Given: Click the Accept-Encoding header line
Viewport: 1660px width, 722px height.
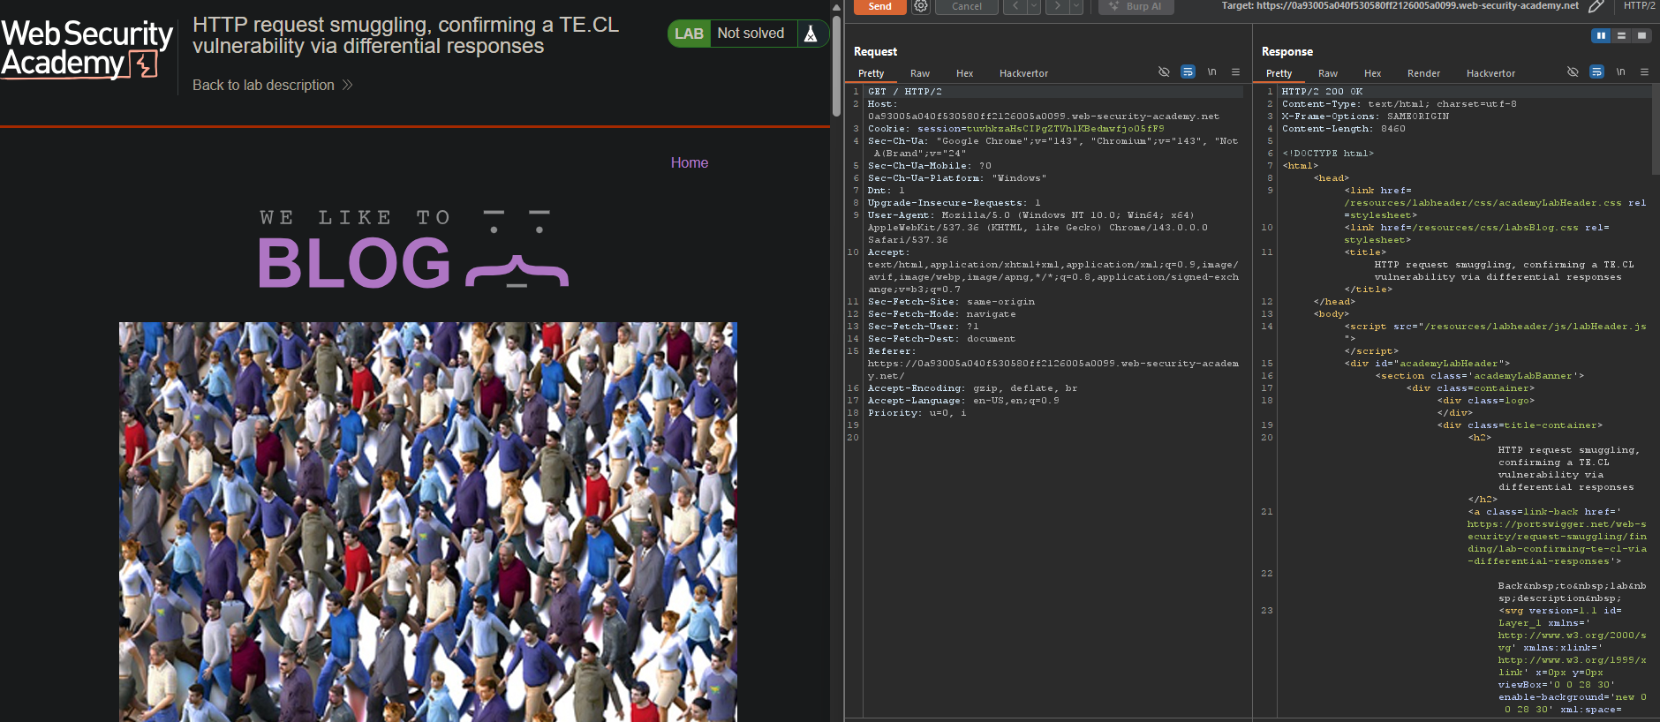Looking at the screenshot, I should click(x=972, y=388).
